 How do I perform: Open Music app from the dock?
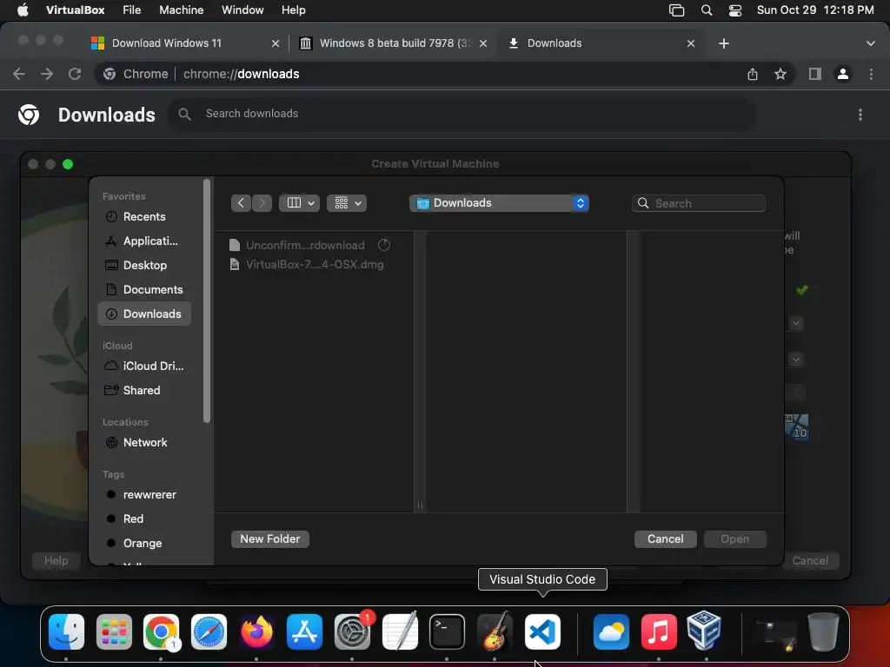tap(659, 631)
